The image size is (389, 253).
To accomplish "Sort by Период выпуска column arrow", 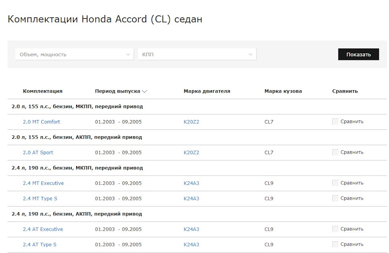I will pyautogui.click(x=144, y=91).
